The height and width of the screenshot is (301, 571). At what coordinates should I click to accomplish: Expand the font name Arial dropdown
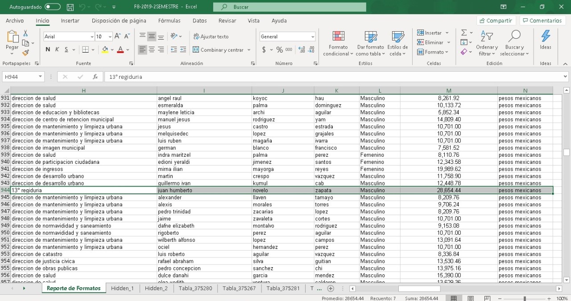tap(92, 37)
